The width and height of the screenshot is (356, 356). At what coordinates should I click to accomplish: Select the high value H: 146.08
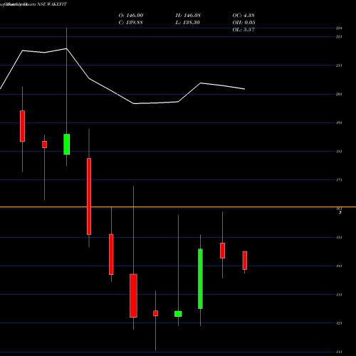pyautogui.click(x=188, y=16)
